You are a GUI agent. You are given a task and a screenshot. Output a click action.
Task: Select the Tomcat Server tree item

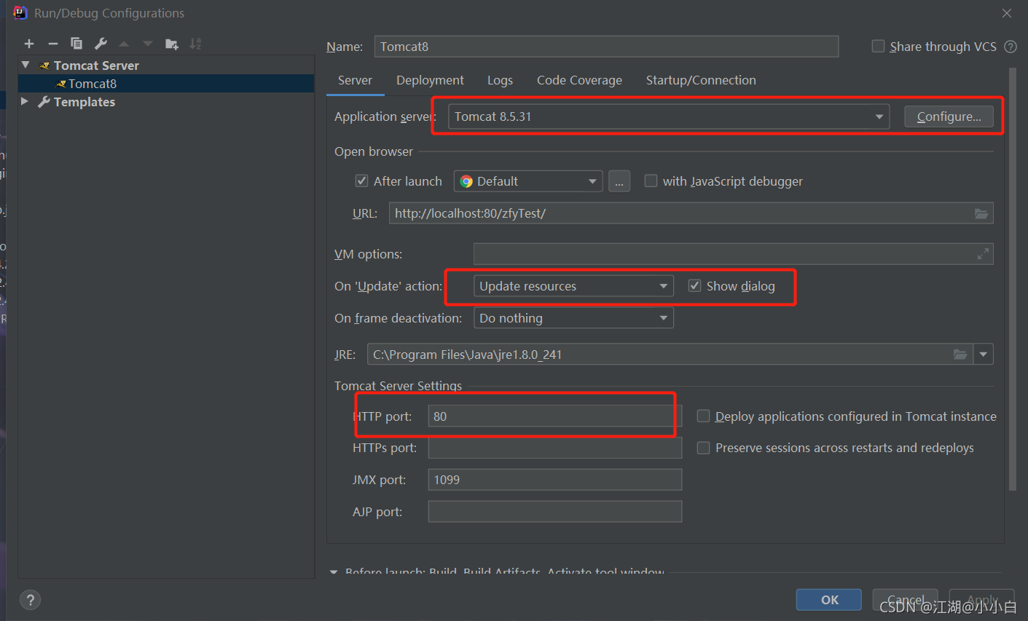tap(166, 65)
